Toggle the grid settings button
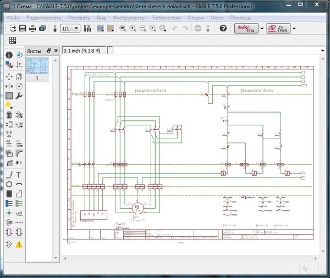This screenshot has width=330, height=278. coord(12,40)
